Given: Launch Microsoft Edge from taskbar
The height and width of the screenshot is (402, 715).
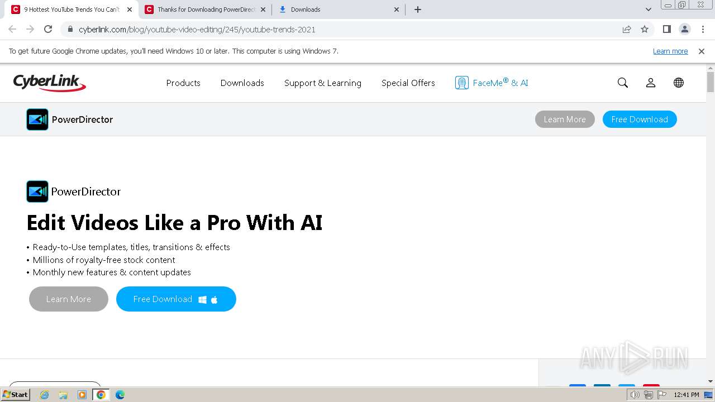Looking at the screenshot, I should 120,395.
